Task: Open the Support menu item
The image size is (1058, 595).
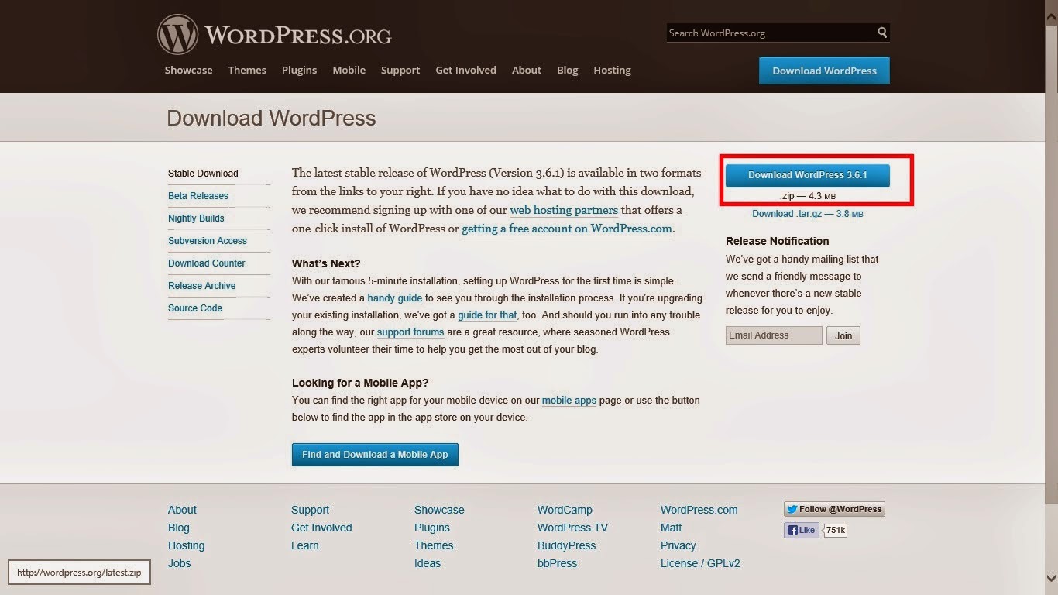Action: [400, 70]
